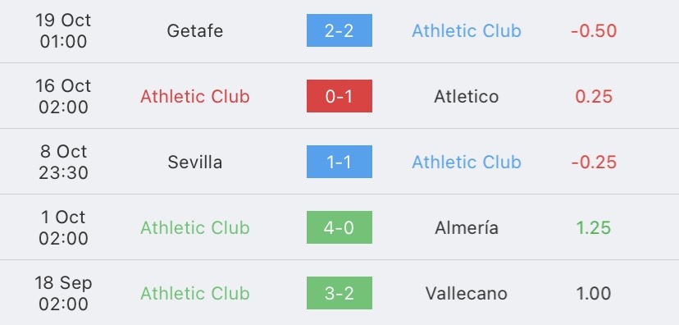Select the Sevilla team name
The height and width of the screenshot is (325, 679).
195,162
